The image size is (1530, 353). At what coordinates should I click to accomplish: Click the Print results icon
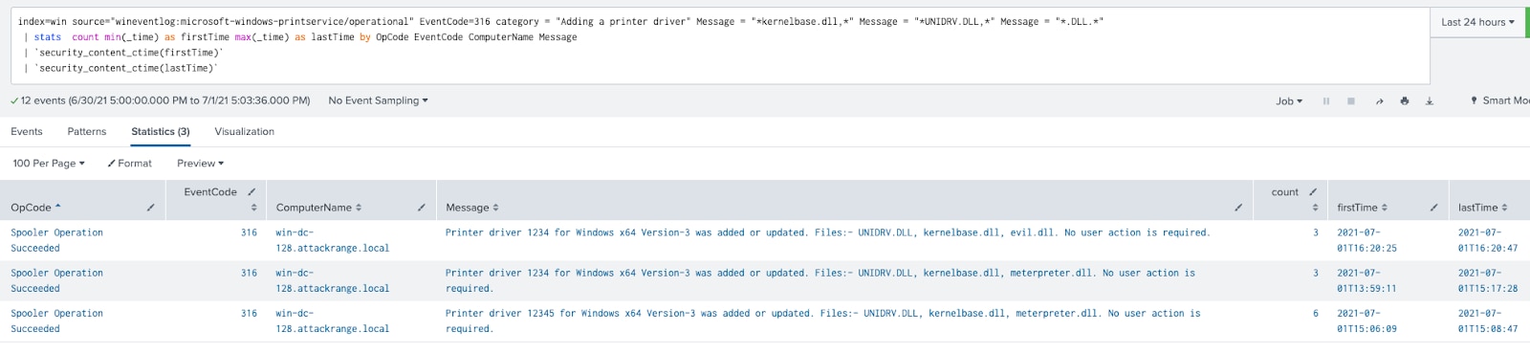(x=1404, y=100)
